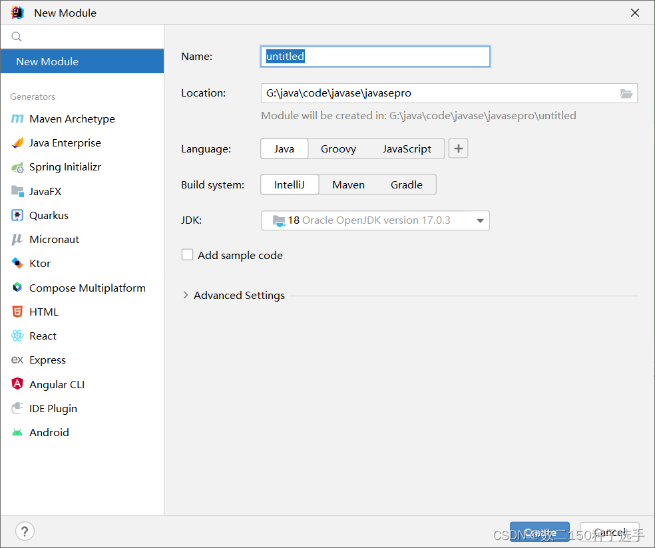Viewport: 655px width, 548px height.
Task: Select the Quarkus generator label
Action: pos(49,215)
